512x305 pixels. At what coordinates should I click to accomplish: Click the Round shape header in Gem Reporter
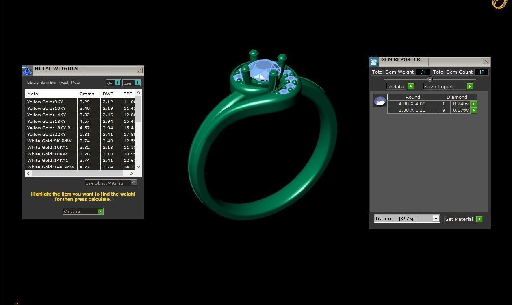pos(412,97)
